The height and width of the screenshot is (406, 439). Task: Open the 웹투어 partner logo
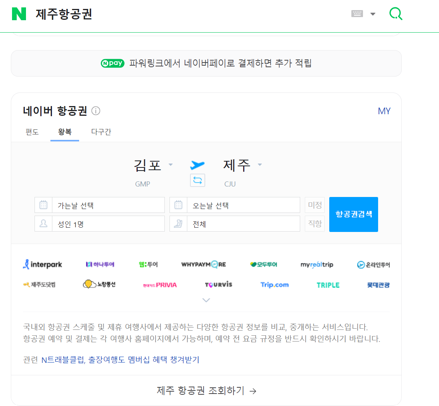click(x=149, y=264)
